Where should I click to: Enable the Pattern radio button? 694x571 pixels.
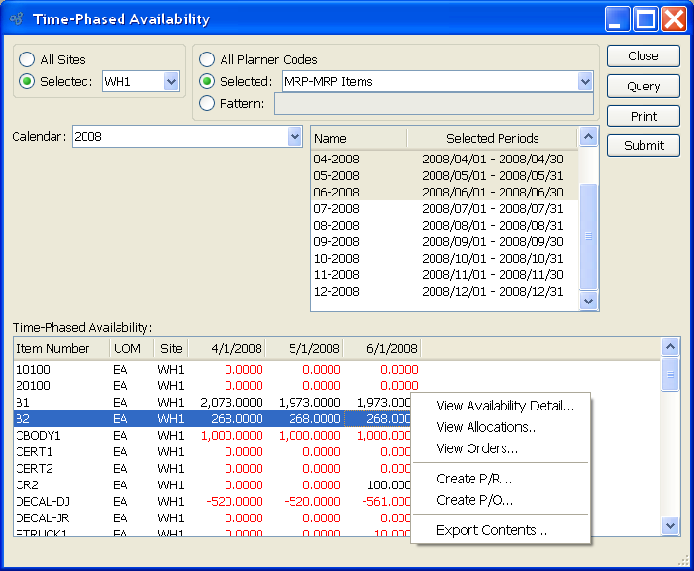click(207, 103)
